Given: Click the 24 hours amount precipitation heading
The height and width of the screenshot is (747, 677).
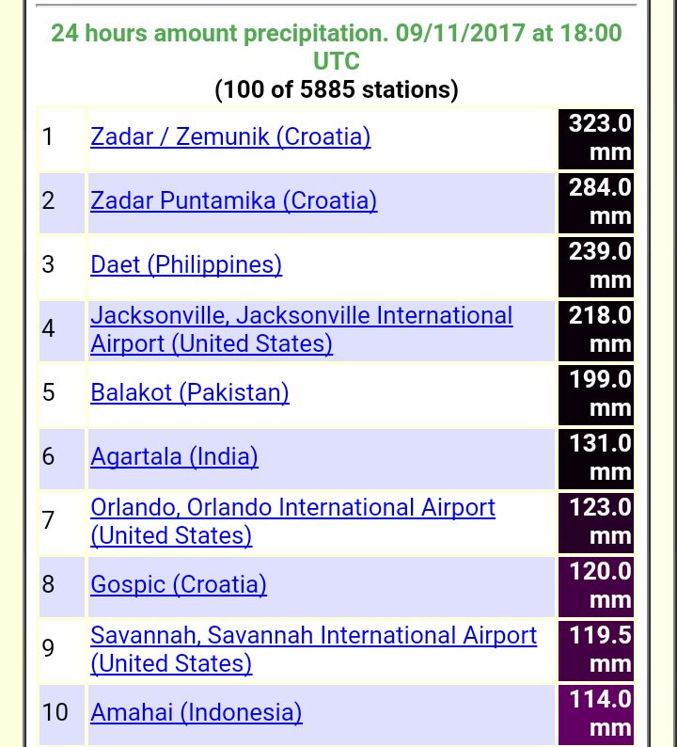Looking at the screenshot, I should pyautogui.click(x=337, y=47).
